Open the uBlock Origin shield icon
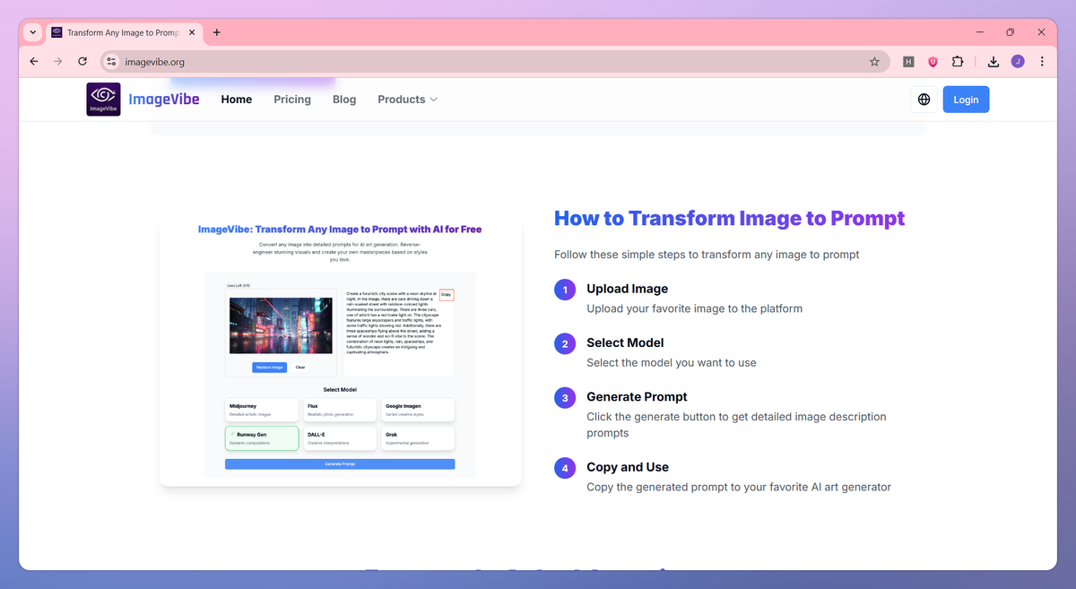The width and height of the screenshot is (1076, 589). click(933, 61)
